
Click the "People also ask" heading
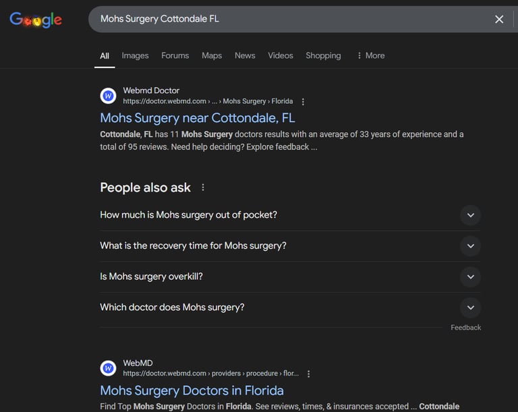(146, 187)
